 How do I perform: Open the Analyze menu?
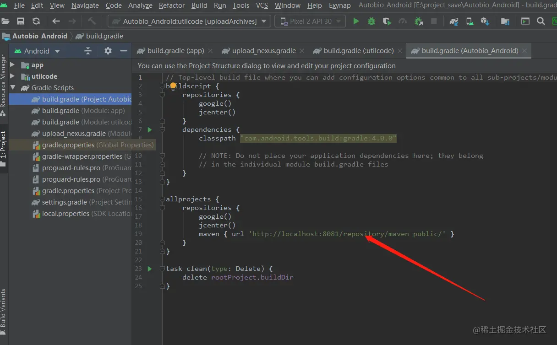click(x=140, y=5)
